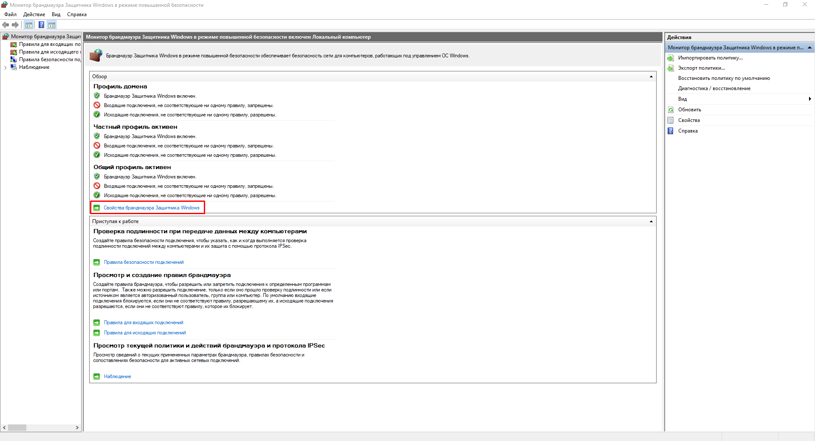Screen dimensions: 815x441
Task: Click the Свойства properties icon in Actions
Action: [671, 120]
